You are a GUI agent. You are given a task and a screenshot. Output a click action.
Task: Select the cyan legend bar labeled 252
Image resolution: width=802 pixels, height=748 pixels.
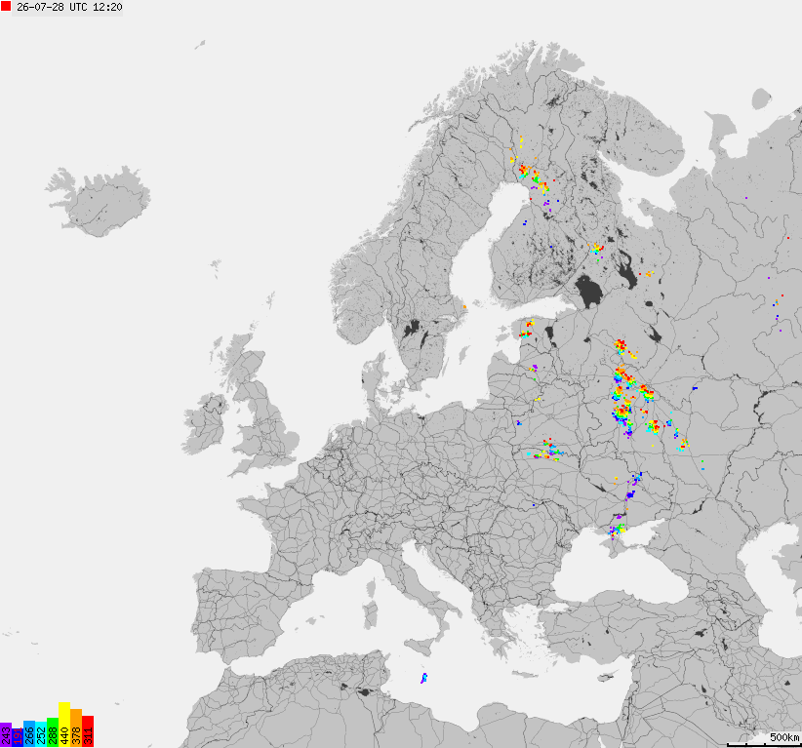41,734
